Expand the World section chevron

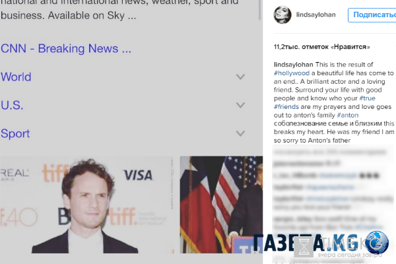(240, 77)
